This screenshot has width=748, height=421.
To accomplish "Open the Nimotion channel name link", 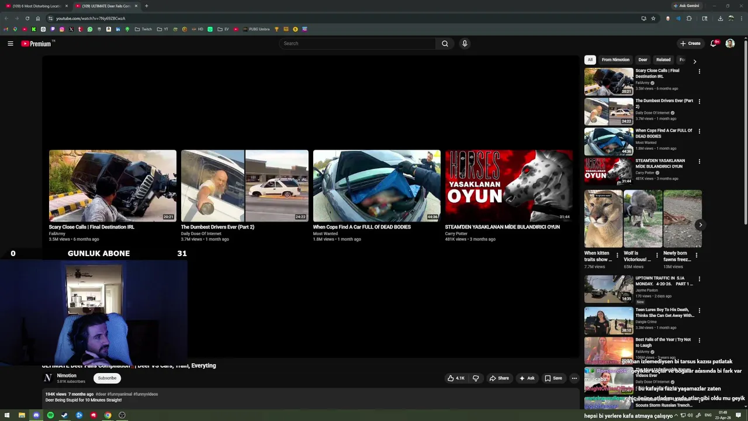I will click(x=67, y=375).
